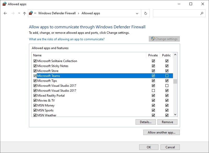Toggle Public checkbox for Microsoft Sticky Notes

point(167,66)
